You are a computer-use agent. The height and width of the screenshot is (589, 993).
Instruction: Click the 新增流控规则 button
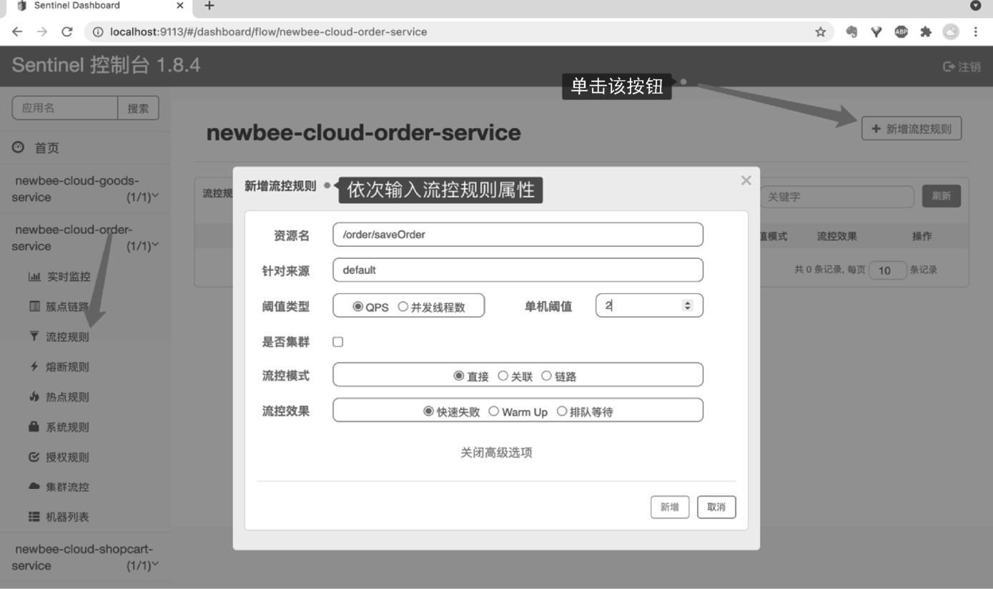(912, 129)
